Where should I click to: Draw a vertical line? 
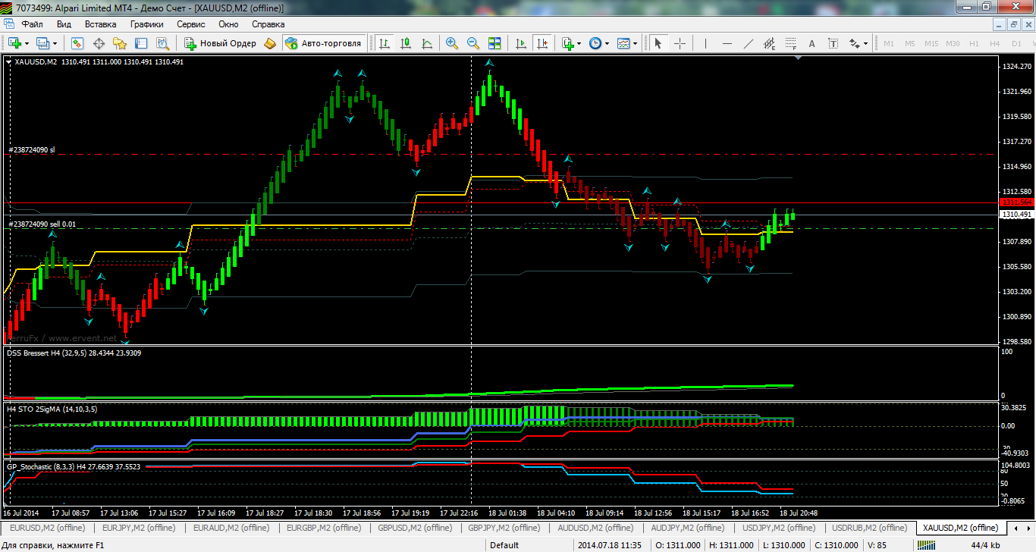(705, 43)
